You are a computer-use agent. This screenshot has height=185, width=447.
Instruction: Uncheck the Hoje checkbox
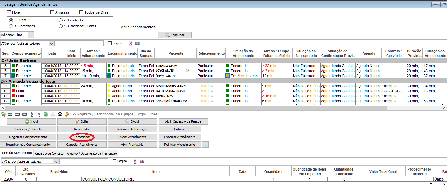click(9, 12)
